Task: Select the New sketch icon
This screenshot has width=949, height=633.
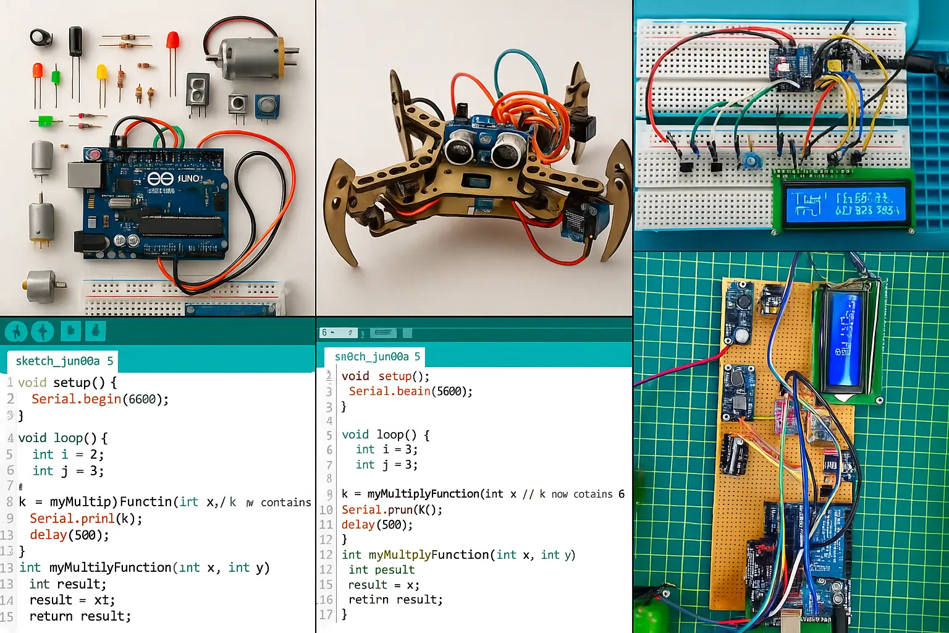Action: (x=70, y=331)
